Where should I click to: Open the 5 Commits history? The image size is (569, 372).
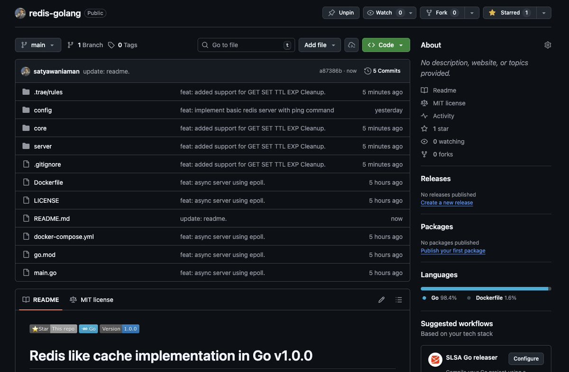click(382, 71)
